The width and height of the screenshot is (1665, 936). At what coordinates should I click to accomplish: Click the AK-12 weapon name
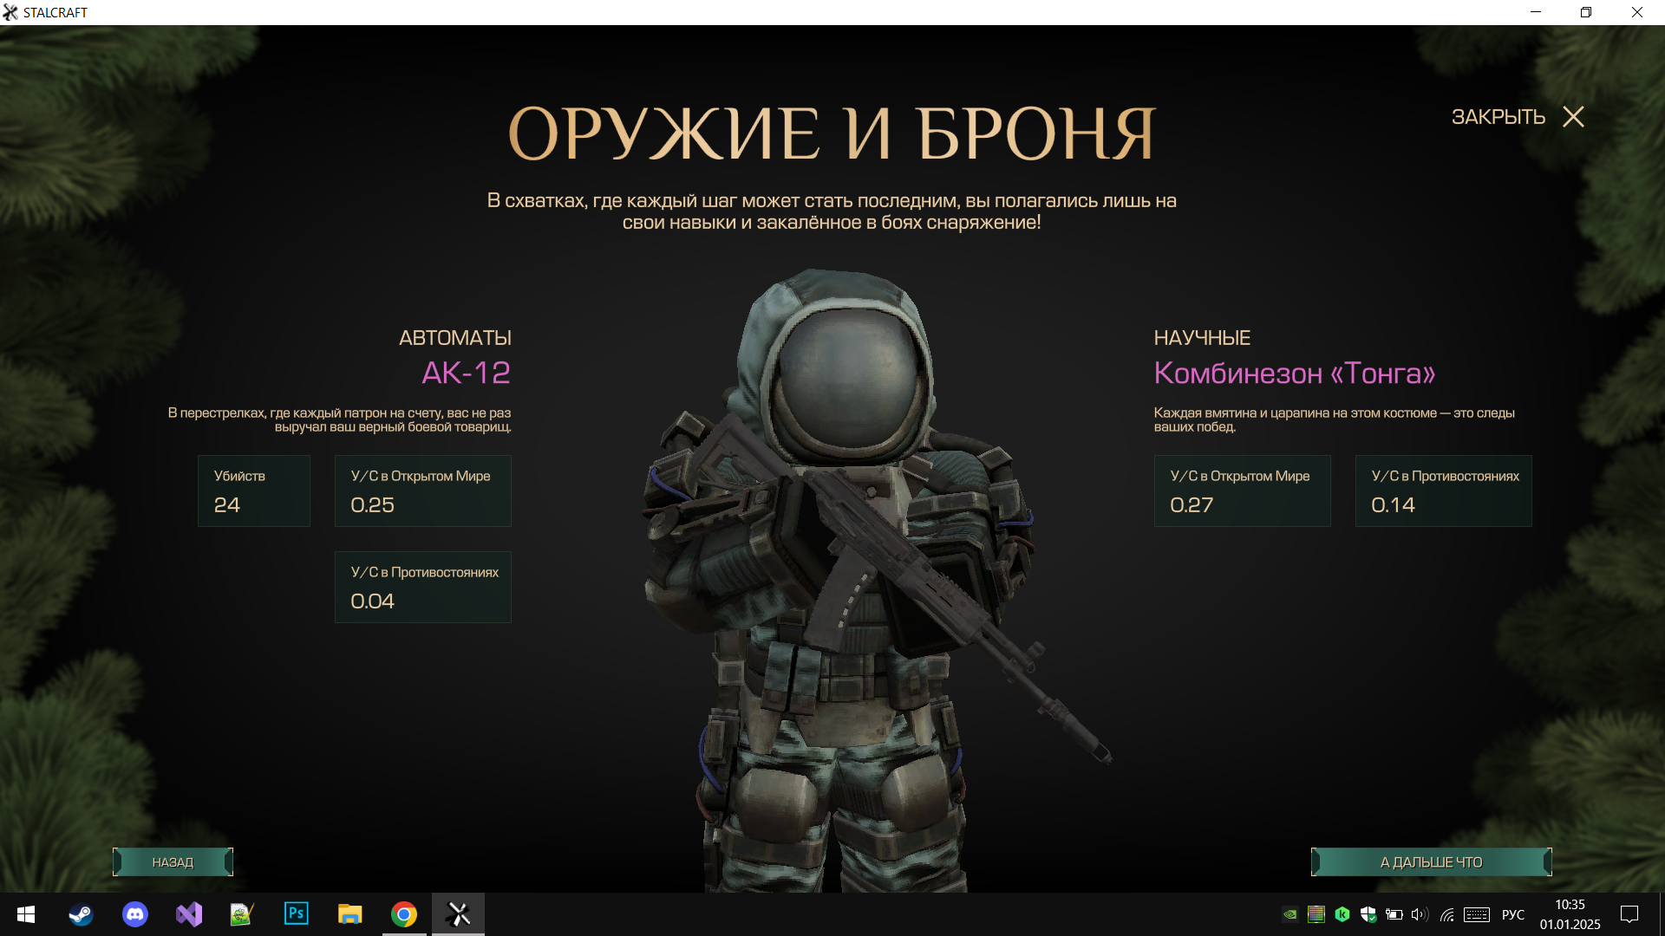pos(466,373)
